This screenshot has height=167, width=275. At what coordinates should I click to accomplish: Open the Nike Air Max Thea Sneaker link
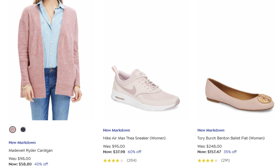134,138
